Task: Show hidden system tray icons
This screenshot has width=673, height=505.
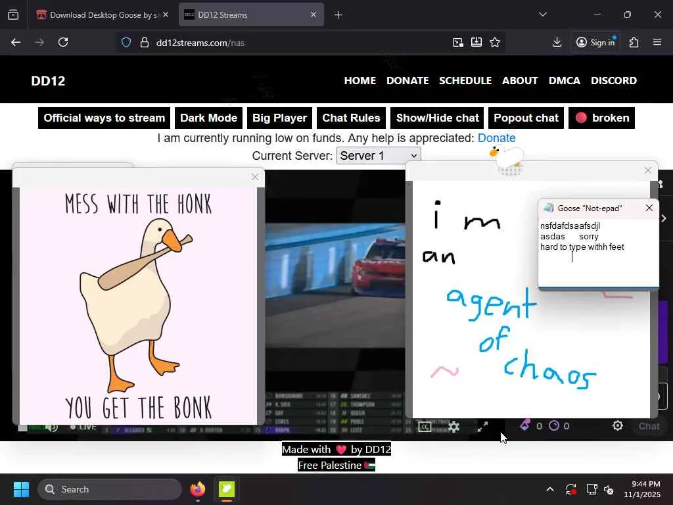Action: tap(550, 489)
